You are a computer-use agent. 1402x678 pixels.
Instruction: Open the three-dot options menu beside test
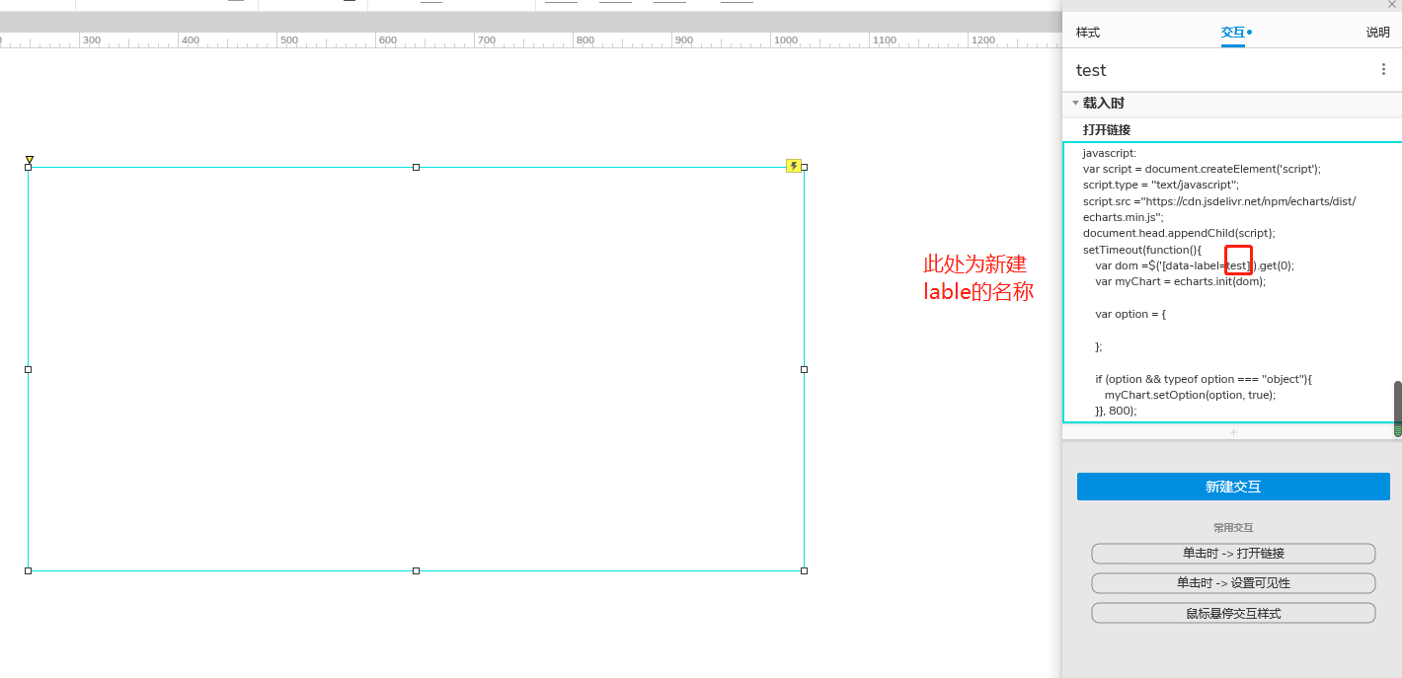1383,69
